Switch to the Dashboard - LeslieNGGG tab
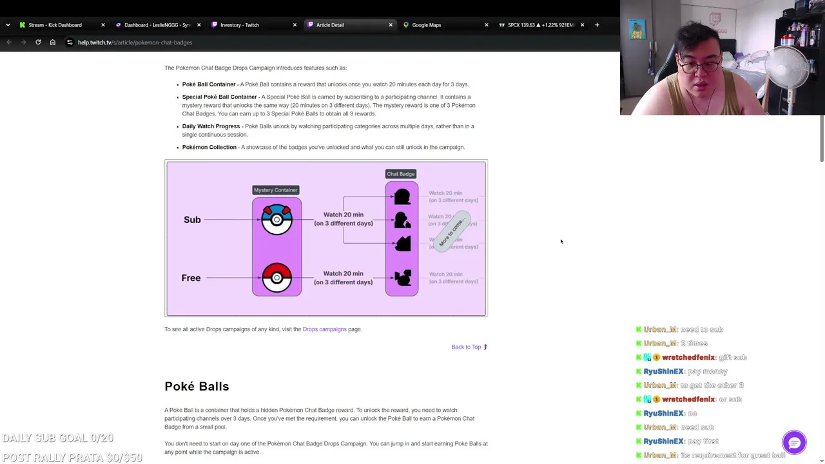 pyautogui.click(x=157, y=25)
